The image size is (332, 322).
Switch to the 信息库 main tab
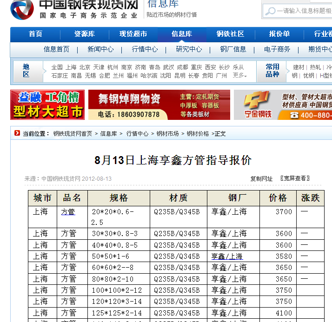pyautogui.click(x=182, y=34)
